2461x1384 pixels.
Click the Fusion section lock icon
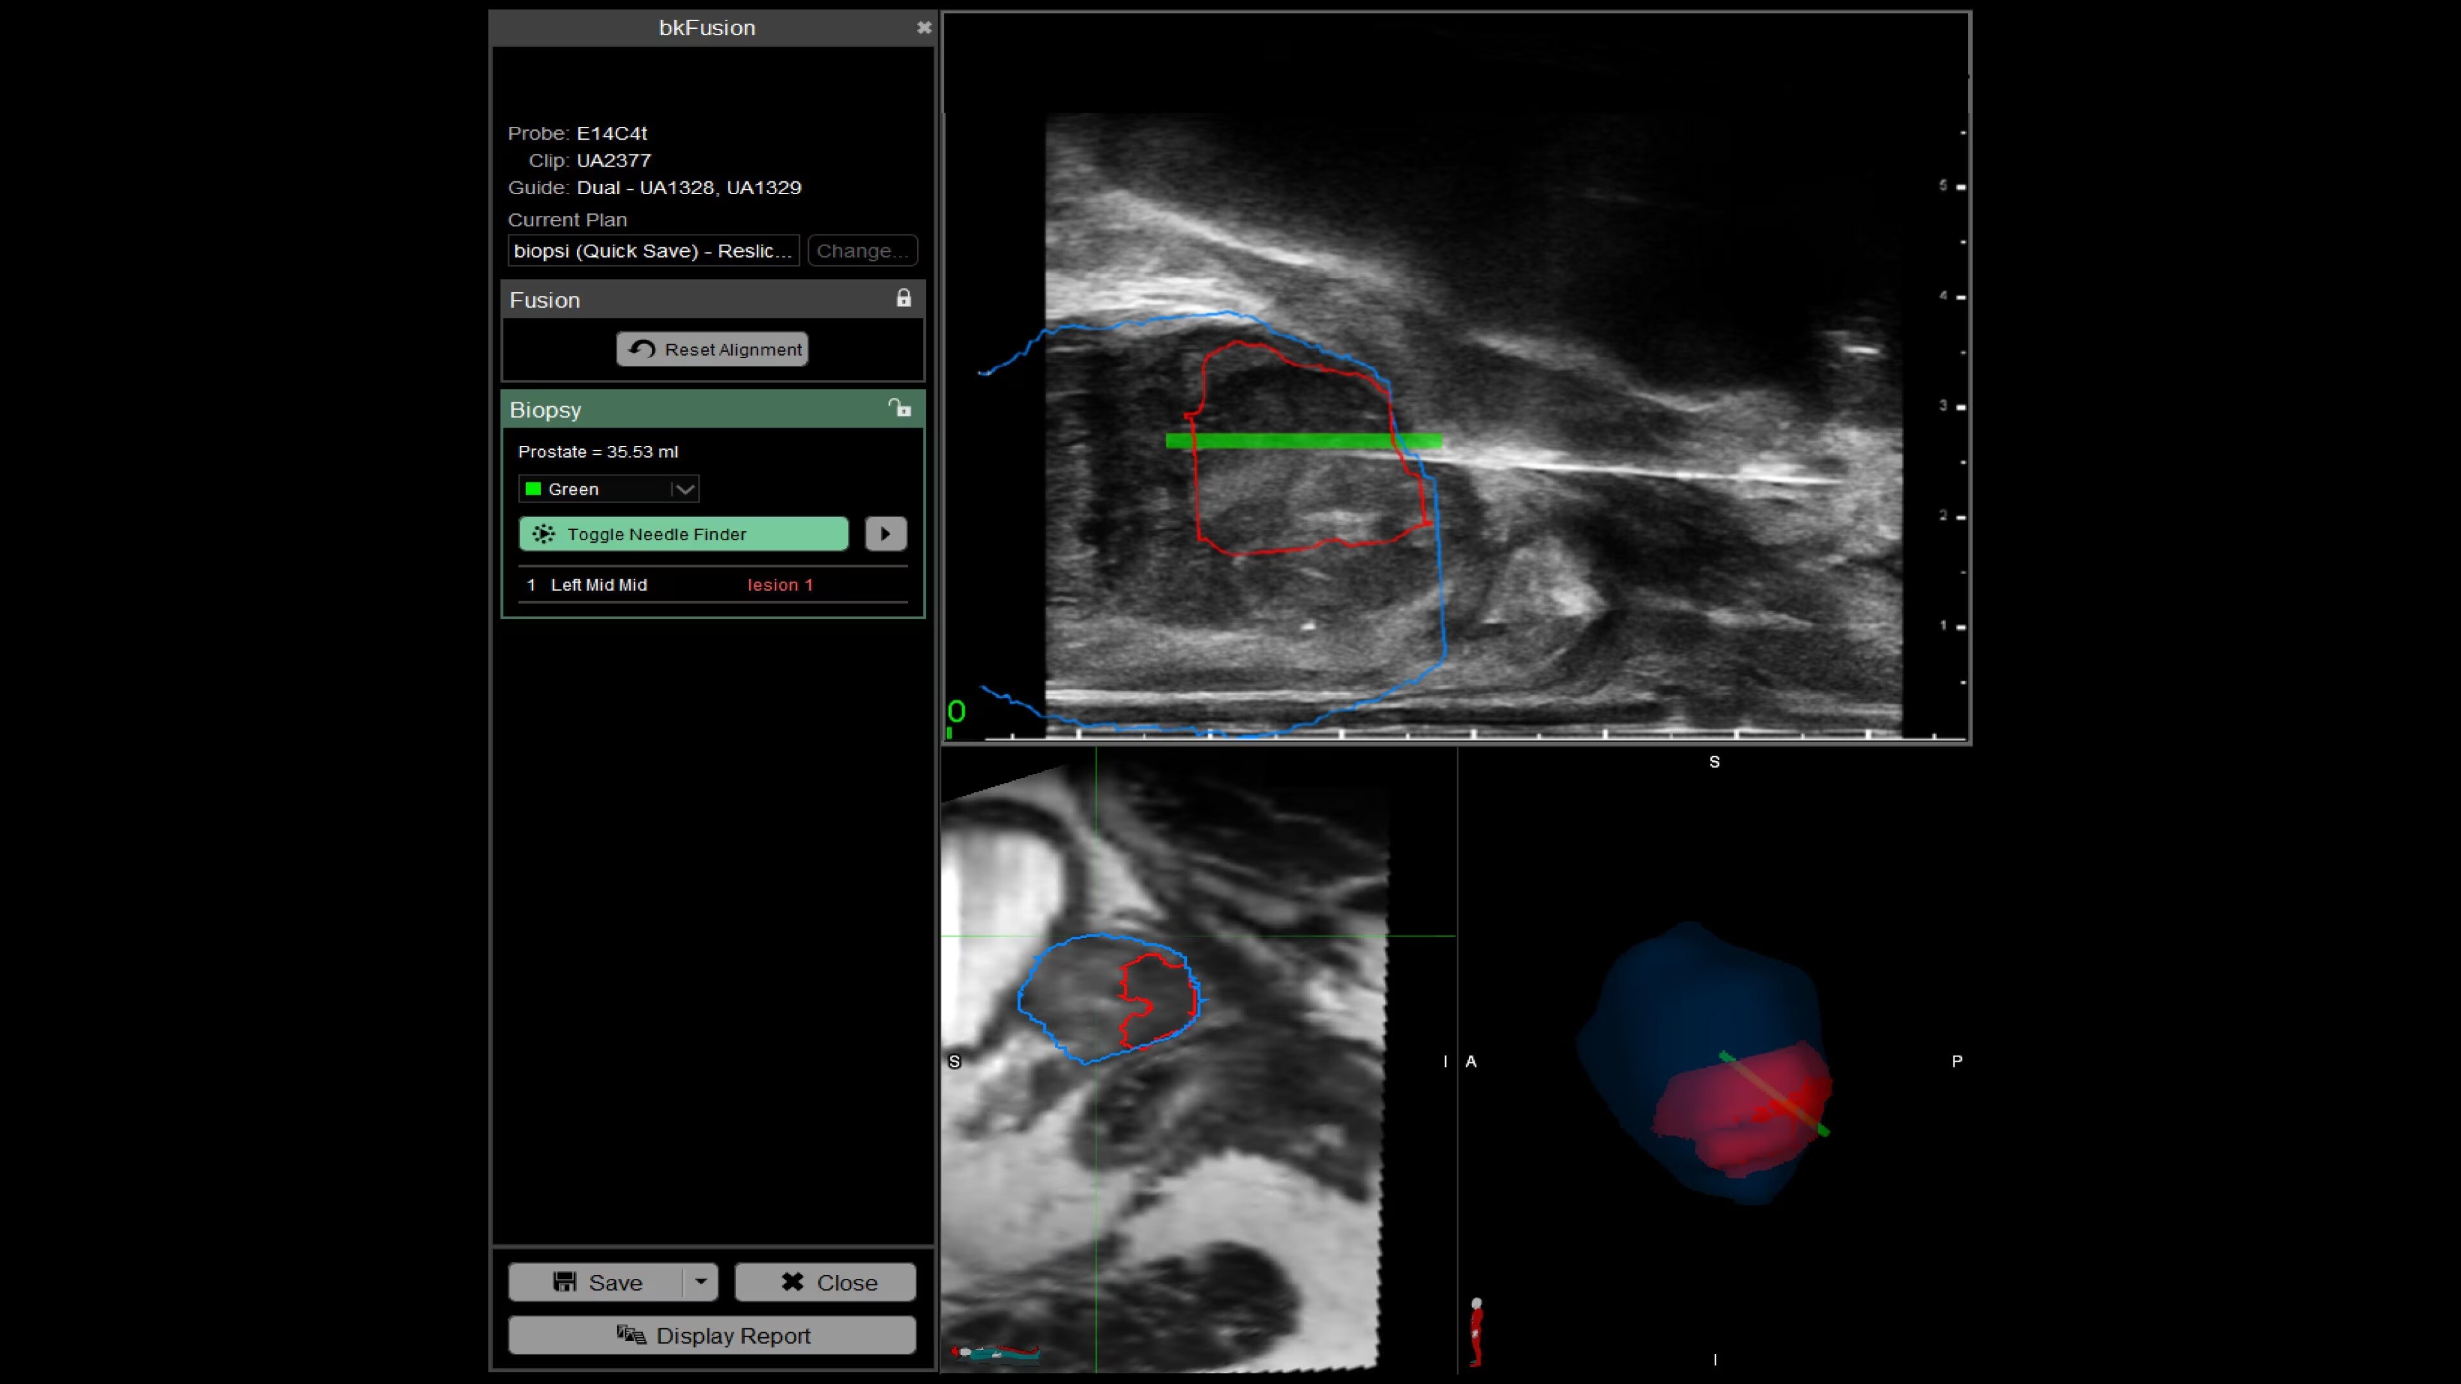[903, 299]
